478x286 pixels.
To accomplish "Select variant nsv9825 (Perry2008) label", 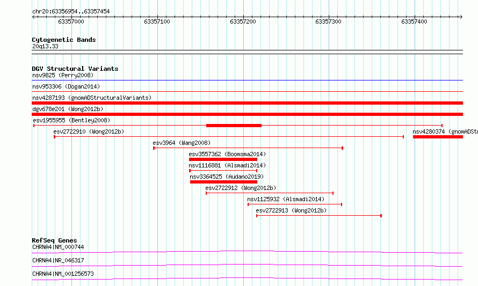I will click(x=63, y=75).
